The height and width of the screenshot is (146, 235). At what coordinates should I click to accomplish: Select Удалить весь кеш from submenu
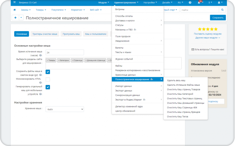click(176, 80)
